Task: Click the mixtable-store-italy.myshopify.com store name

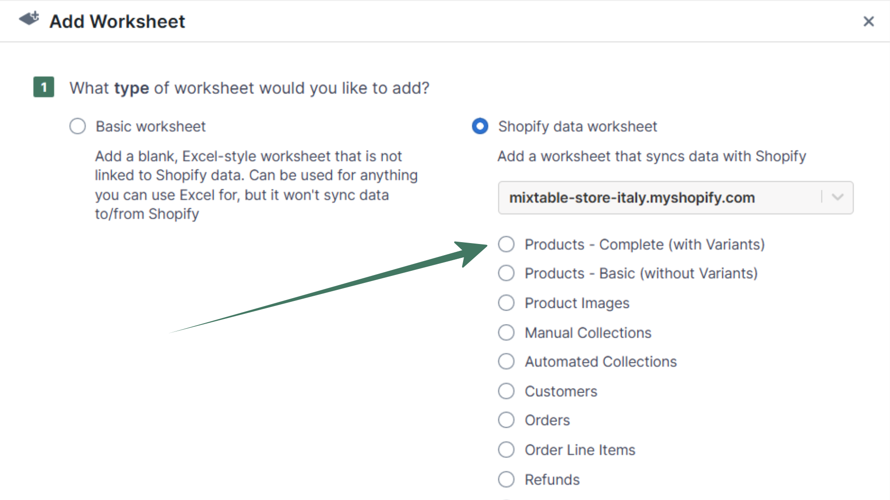Action: 632,198
